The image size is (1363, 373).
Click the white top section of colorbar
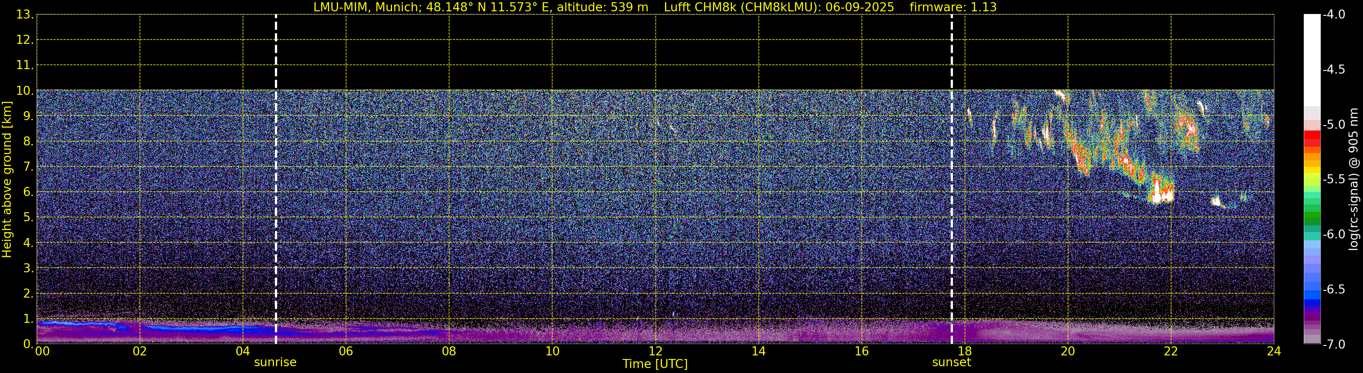pos(1311,60)
